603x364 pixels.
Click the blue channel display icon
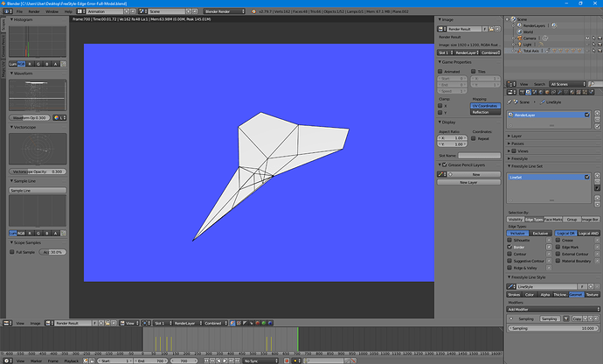click(270, 323)
